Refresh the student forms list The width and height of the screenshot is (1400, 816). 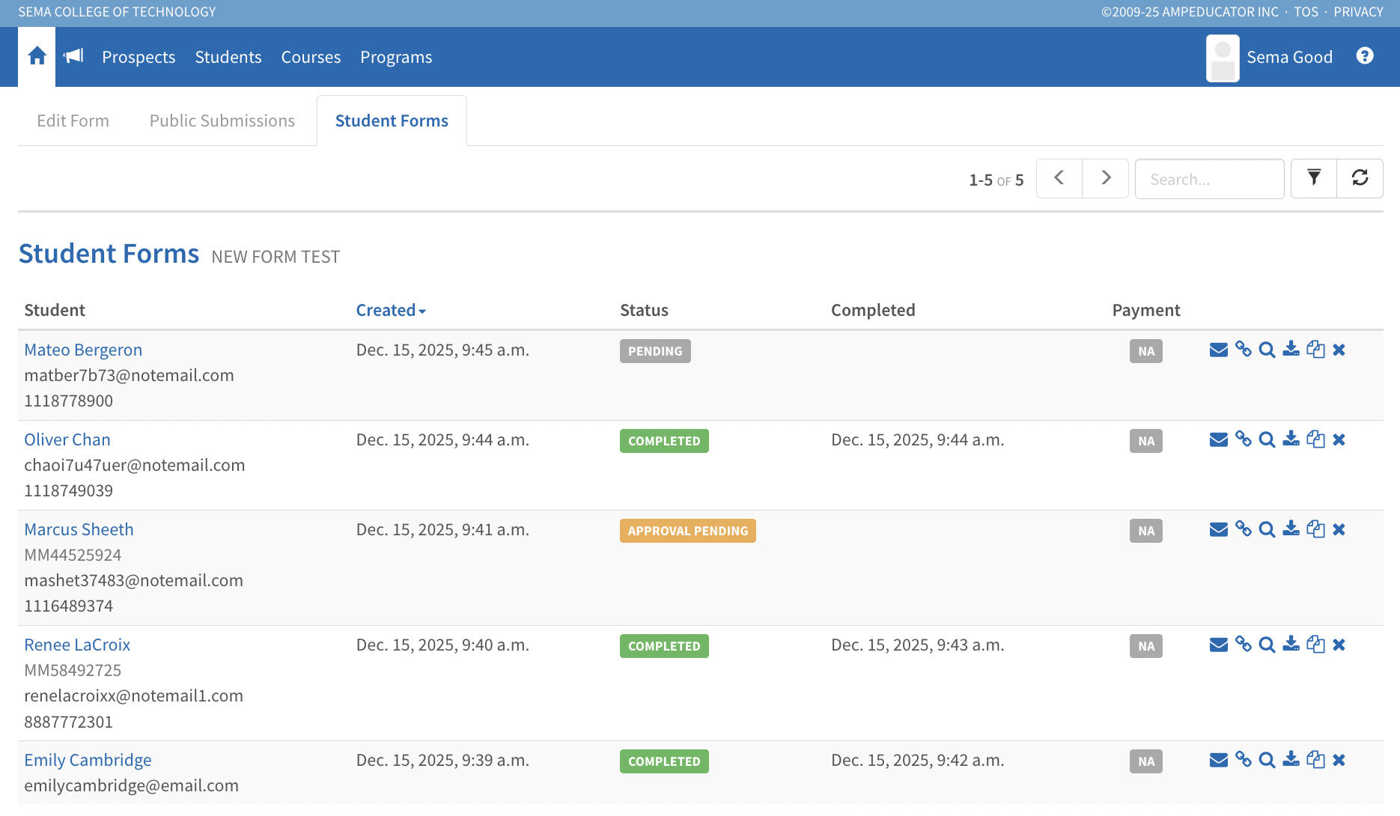pyautogui.click(x=1360, y=178)
